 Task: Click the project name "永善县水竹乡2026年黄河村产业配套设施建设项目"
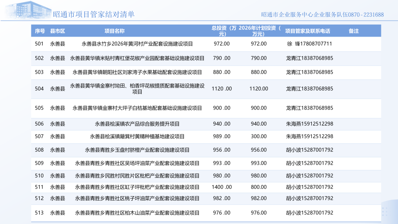pyautogui.click(x=137, y=44)
